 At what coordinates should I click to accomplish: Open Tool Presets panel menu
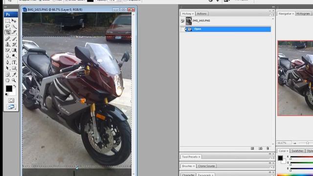(272, 158)
